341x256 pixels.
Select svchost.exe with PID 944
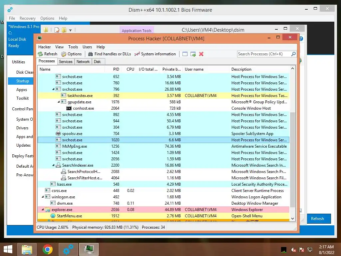point(164,121)
